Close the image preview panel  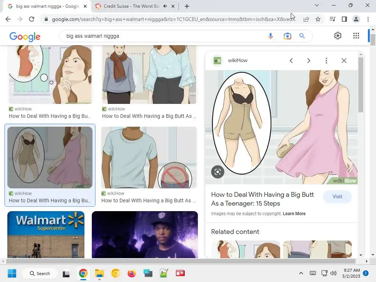344,61
